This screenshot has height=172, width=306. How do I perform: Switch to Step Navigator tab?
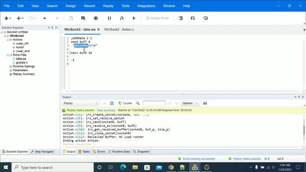[42, 151]
